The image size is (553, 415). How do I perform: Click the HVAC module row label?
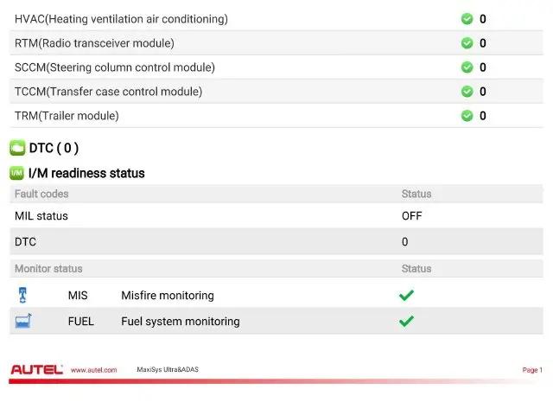coord(121,19)
